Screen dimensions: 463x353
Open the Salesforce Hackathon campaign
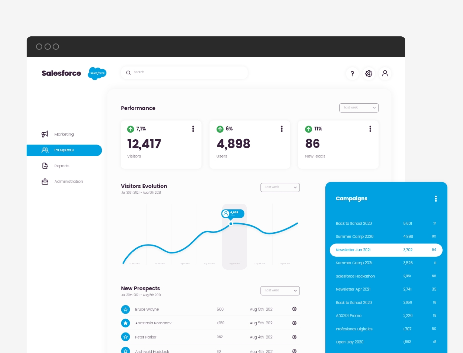tap(355, 276)
